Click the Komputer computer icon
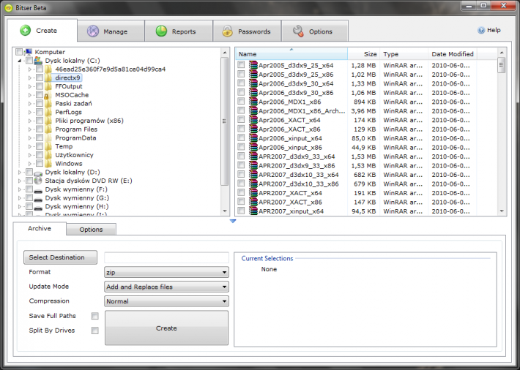This screenshot has height=370, width=520. point(29,52)
